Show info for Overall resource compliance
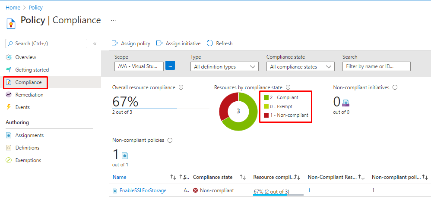This screenshot has width=431, height=206. coord(181,87)
